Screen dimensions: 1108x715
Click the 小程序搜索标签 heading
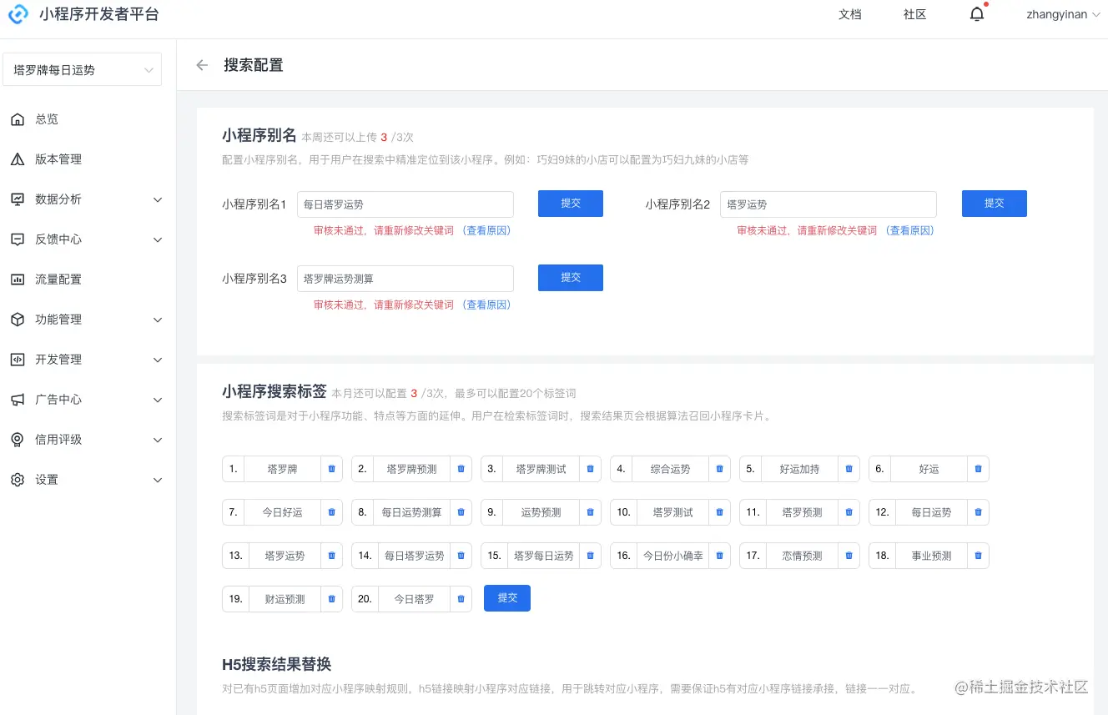pyautogui.click(x=274, y=392)
